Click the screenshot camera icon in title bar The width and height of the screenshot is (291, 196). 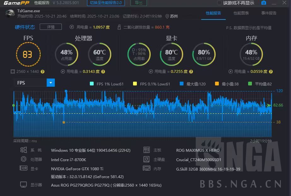click(264, 3)
